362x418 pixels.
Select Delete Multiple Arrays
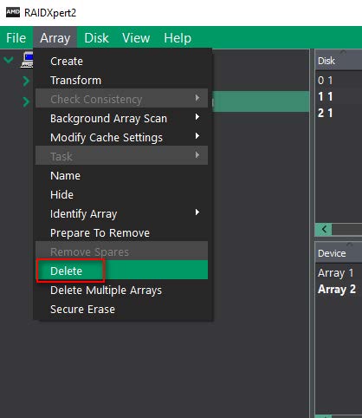[x=121, y=291]
